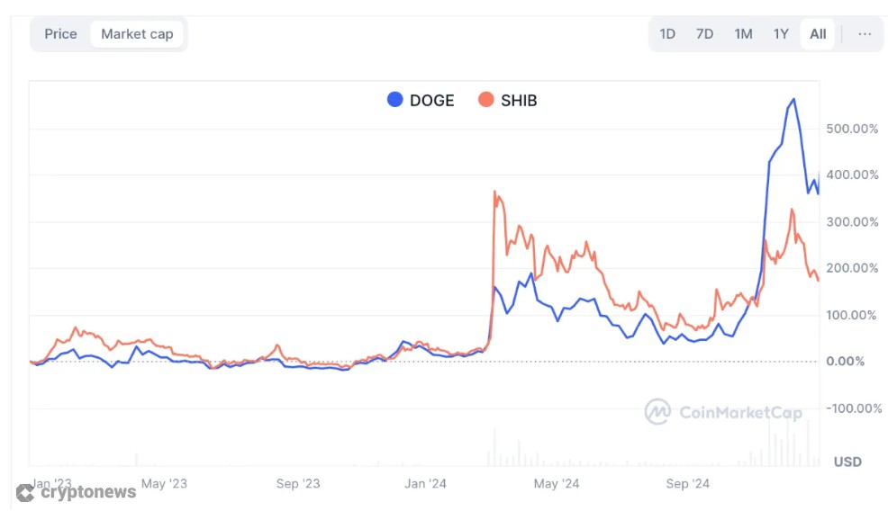Click the orange SHIB legend dot
888x511 pixels.
pyautogui.click(x=486, y=100)
